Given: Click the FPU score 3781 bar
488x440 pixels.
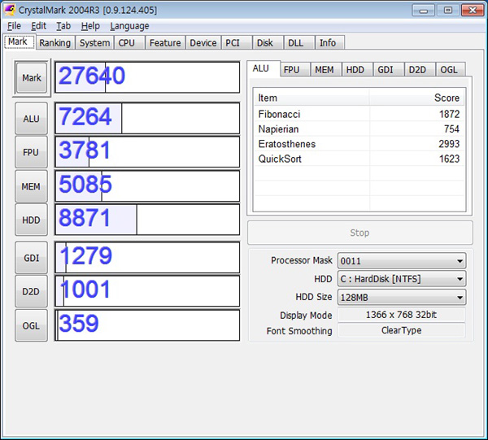Looking at the screenshot, I should point(147,152).
